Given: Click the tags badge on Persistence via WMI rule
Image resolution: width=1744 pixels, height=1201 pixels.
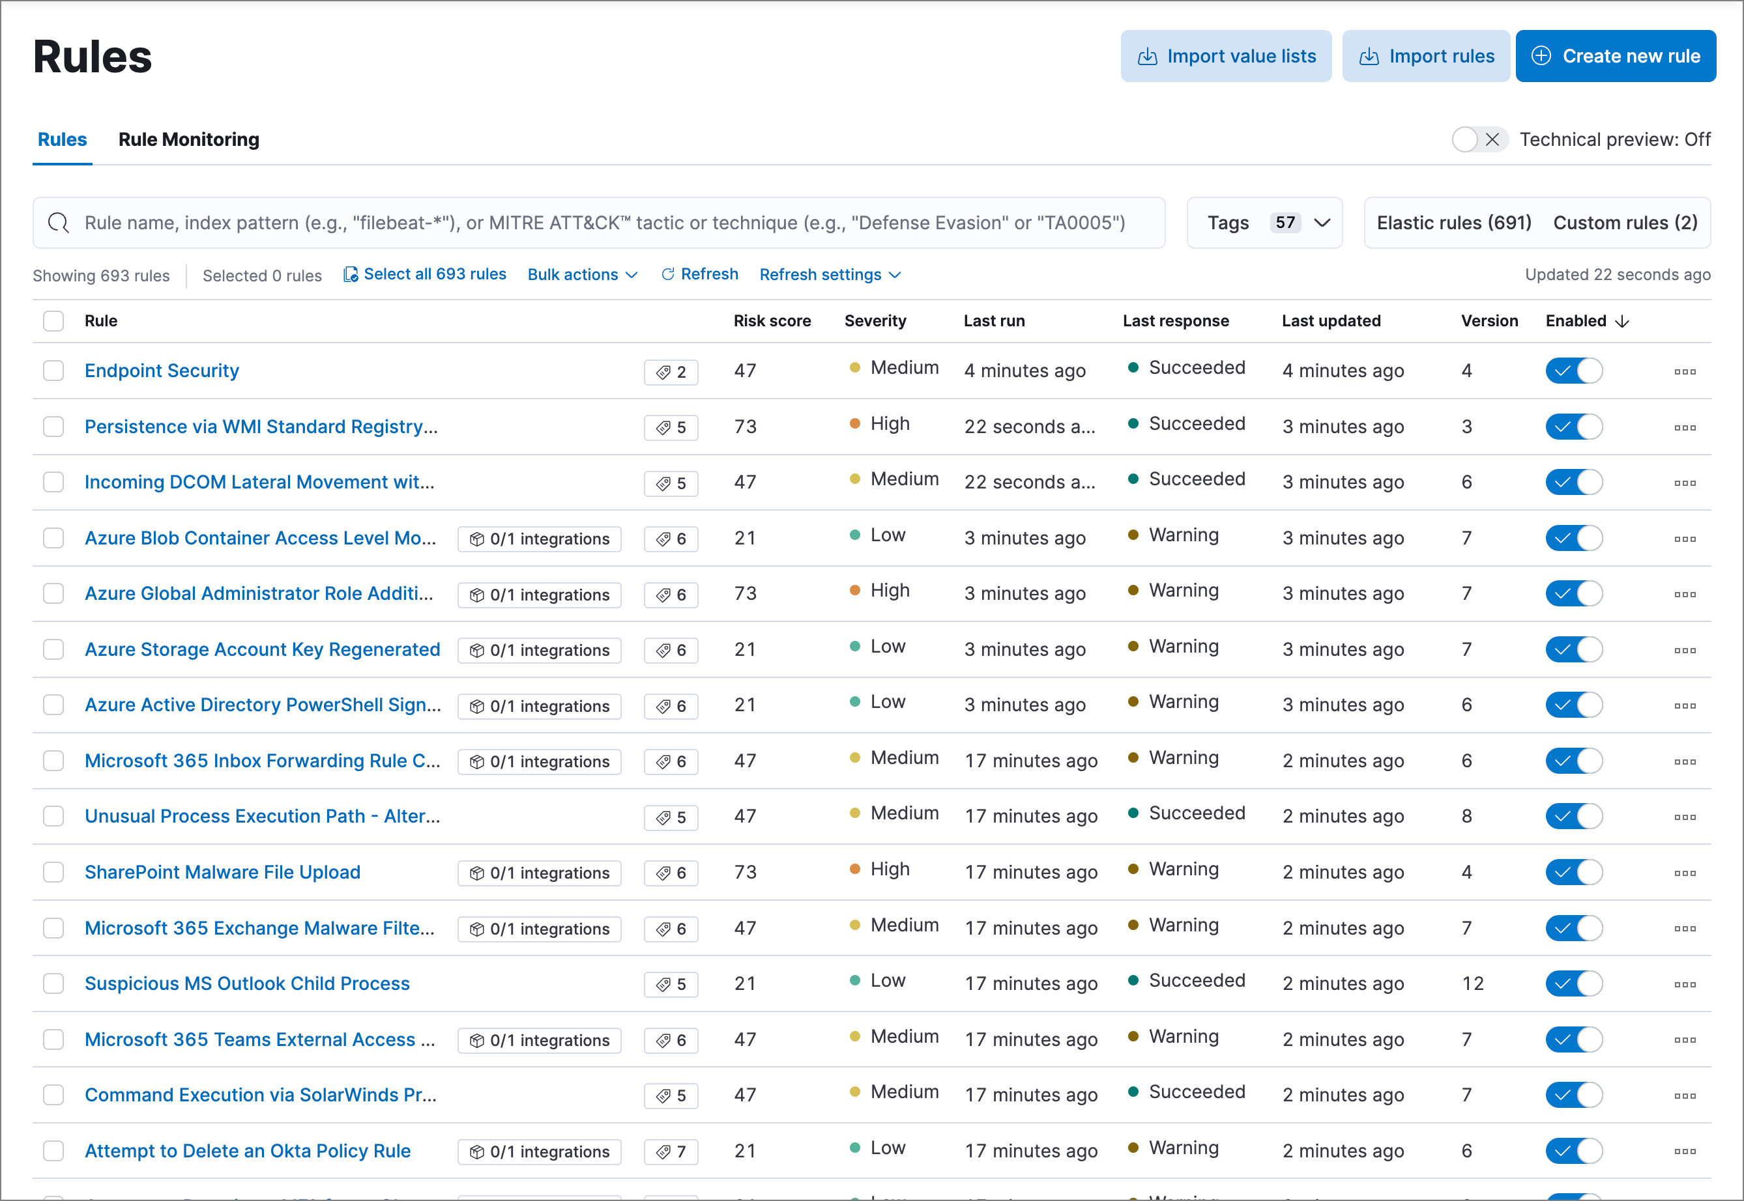Looking at the screenshot, I should 670,427.
